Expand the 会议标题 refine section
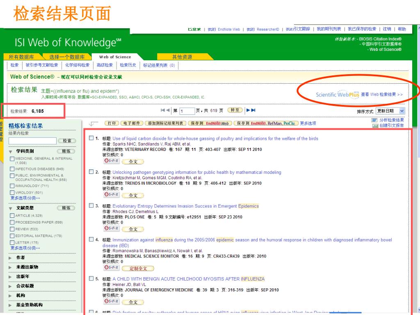 coord(10,286)
